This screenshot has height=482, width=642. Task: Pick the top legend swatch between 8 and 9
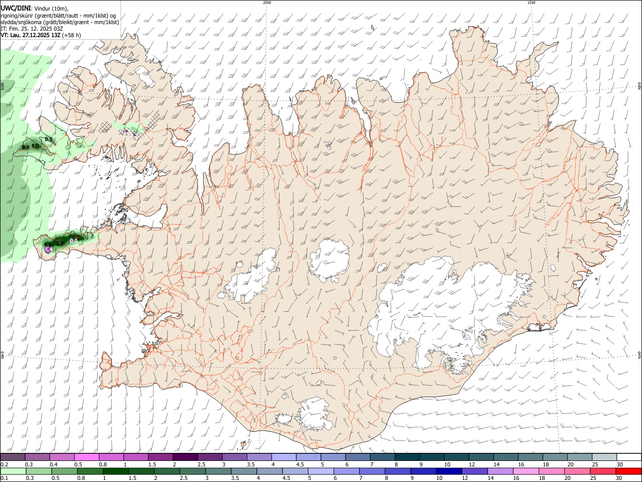(407, 457)
